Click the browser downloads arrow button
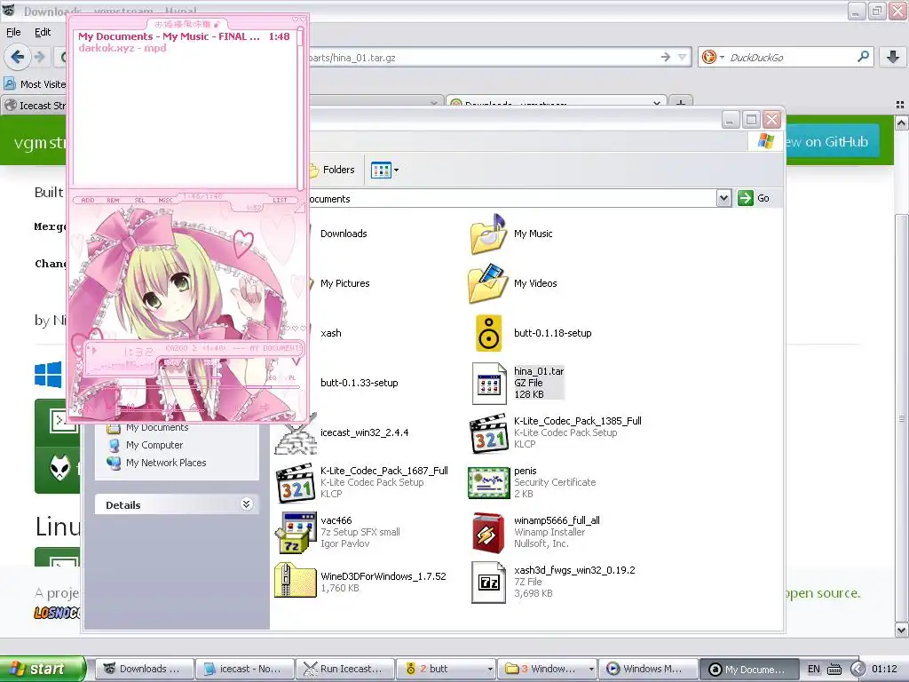 (x=893, y=57)
